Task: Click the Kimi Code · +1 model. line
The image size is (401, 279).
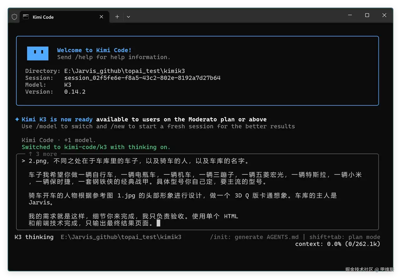Action: pos(59,140)
